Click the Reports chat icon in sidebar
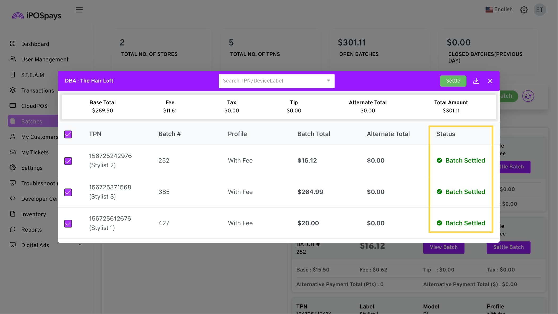This screenshot has height=314, width=558. point(12,229)
